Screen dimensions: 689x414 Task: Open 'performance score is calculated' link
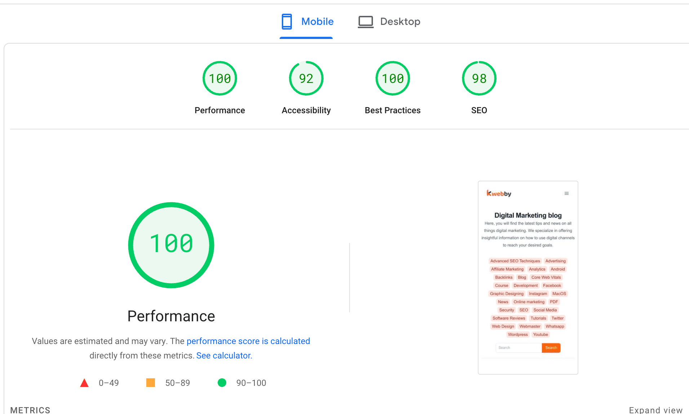pyautogui.click(x=248, y=341)
